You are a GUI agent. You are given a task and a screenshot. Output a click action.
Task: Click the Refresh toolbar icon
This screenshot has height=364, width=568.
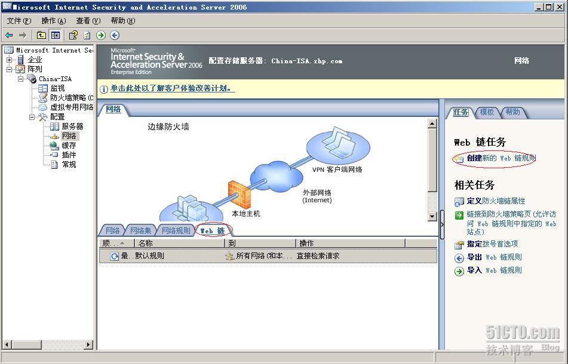(87, 35)
